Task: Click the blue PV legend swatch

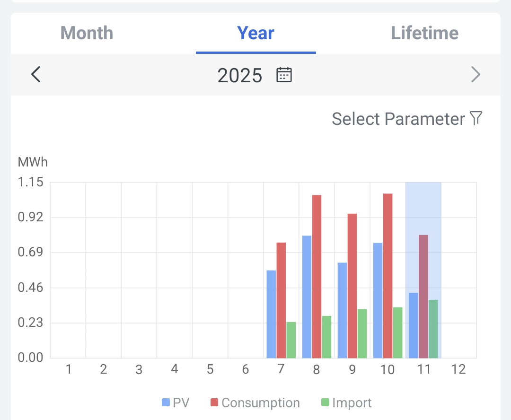Action: pyautogui.click(x=166, y=402)
